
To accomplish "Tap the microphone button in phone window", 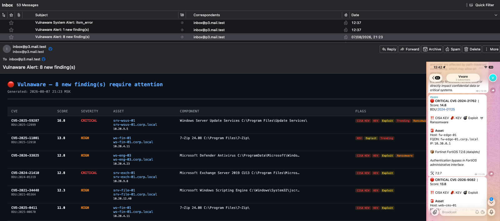I will click(x=492, y=212).
